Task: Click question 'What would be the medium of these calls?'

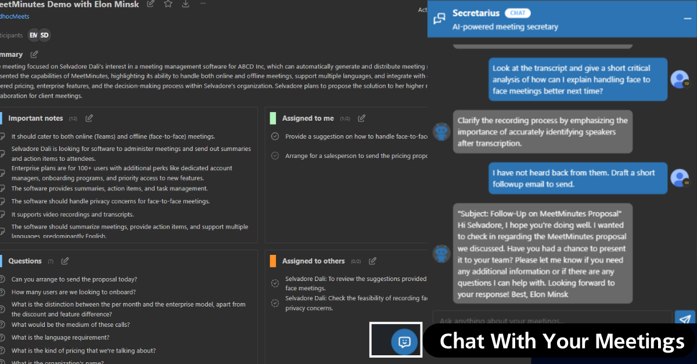Action: tap(71, 325)
